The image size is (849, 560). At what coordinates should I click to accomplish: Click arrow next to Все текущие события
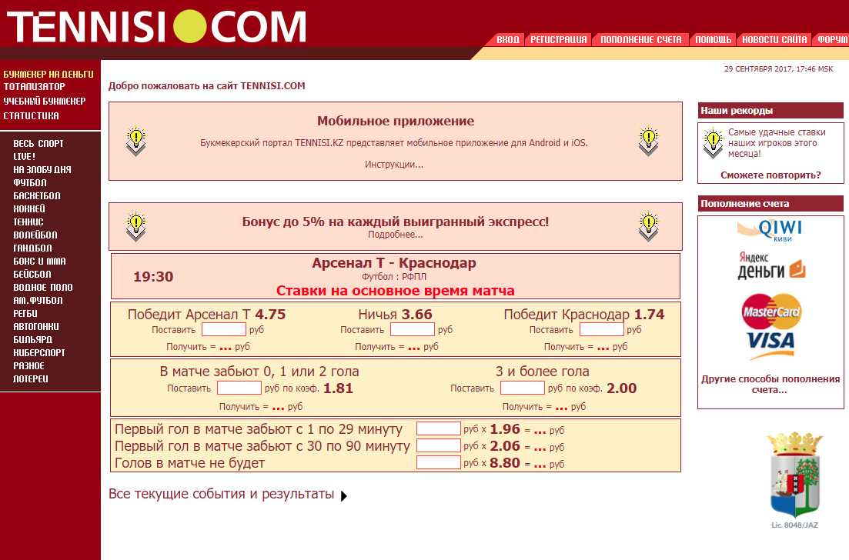344,495
